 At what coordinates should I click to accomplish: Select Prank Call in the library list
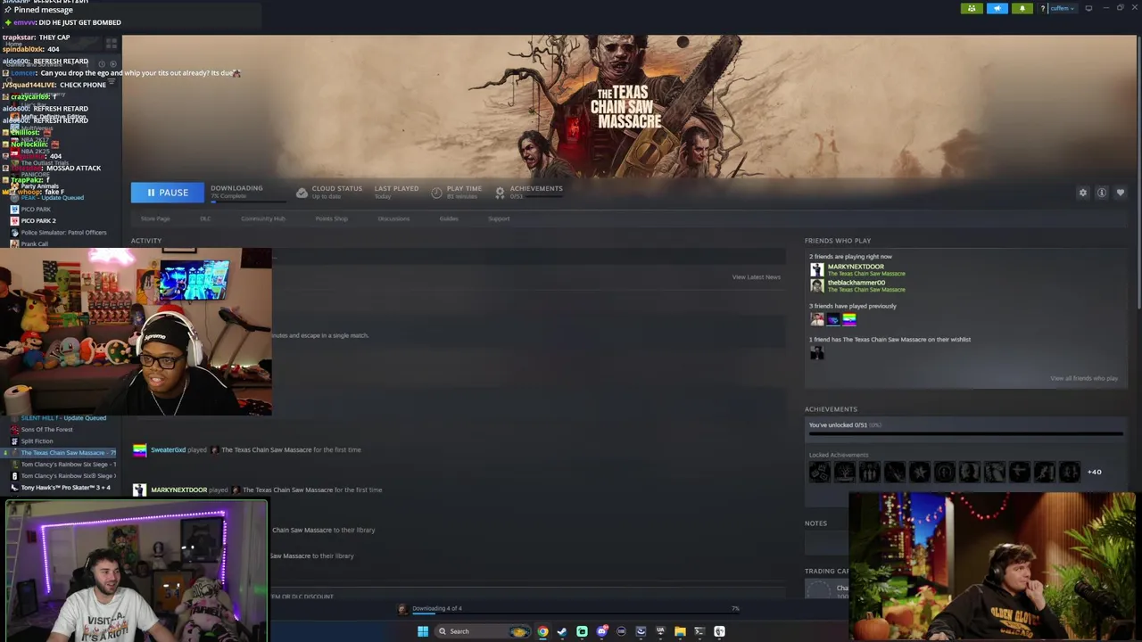(35, 244)
